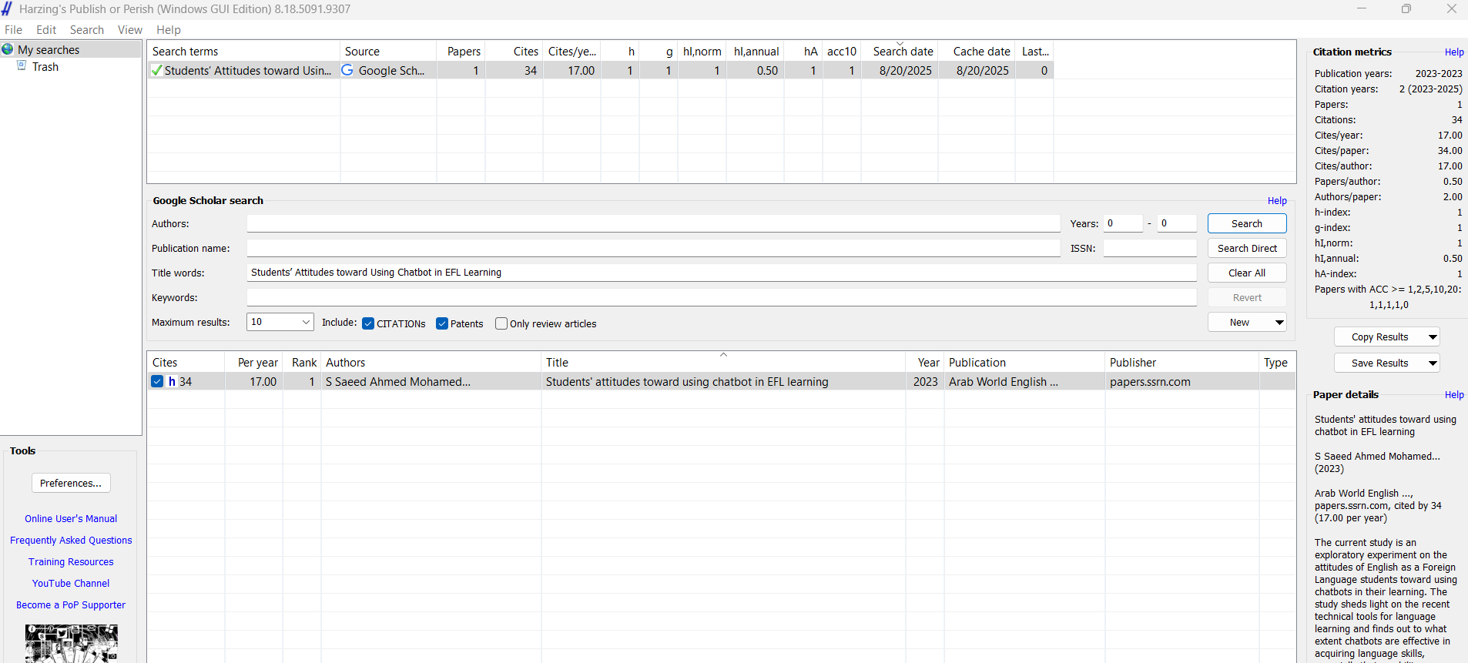Click the Google Scholar source icon
Screen dimensions: 1468x663
pyautogui.click(x=347, y=70)
